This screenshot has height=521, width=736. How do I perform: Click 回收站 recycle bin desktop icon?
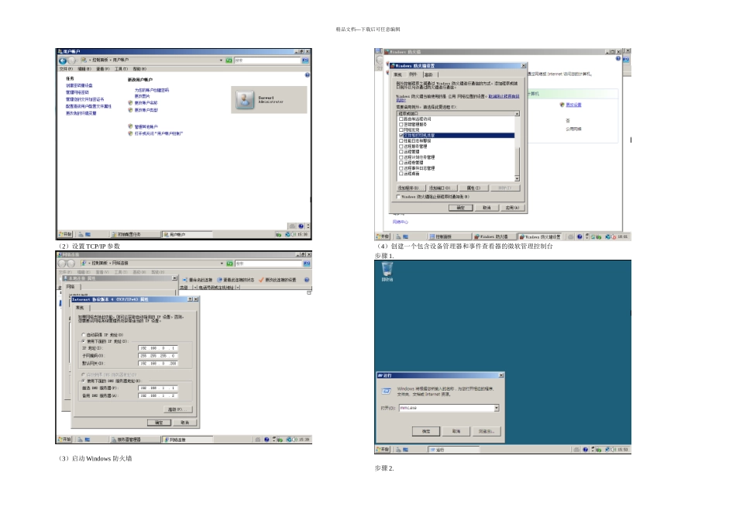[x=387, y=271]
